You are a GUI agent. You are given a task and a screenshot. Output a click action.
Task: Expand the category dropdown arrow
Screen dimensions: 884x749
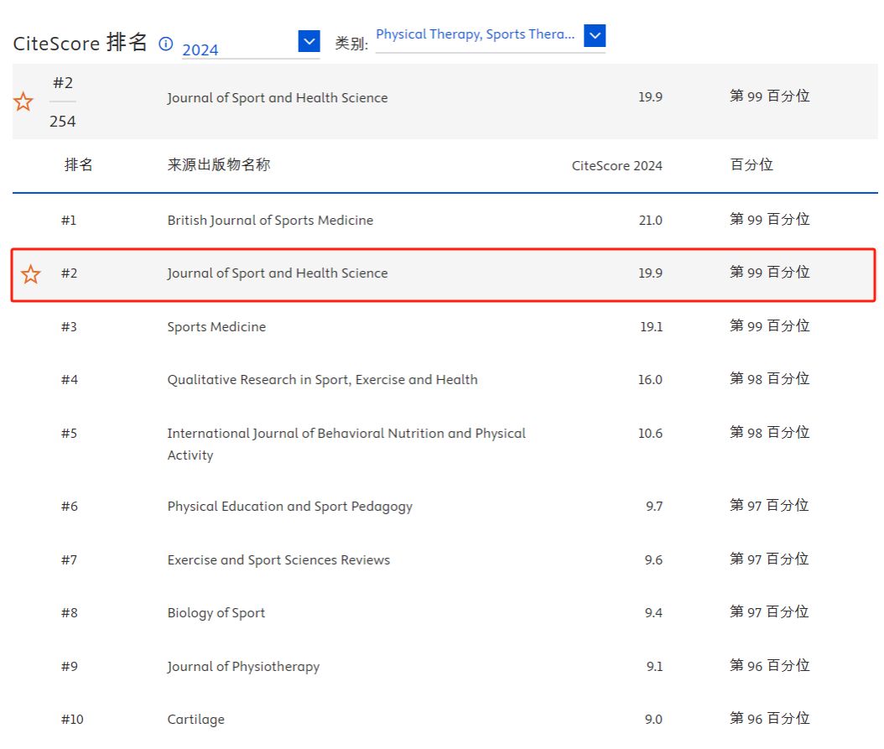tap(595, 35)
